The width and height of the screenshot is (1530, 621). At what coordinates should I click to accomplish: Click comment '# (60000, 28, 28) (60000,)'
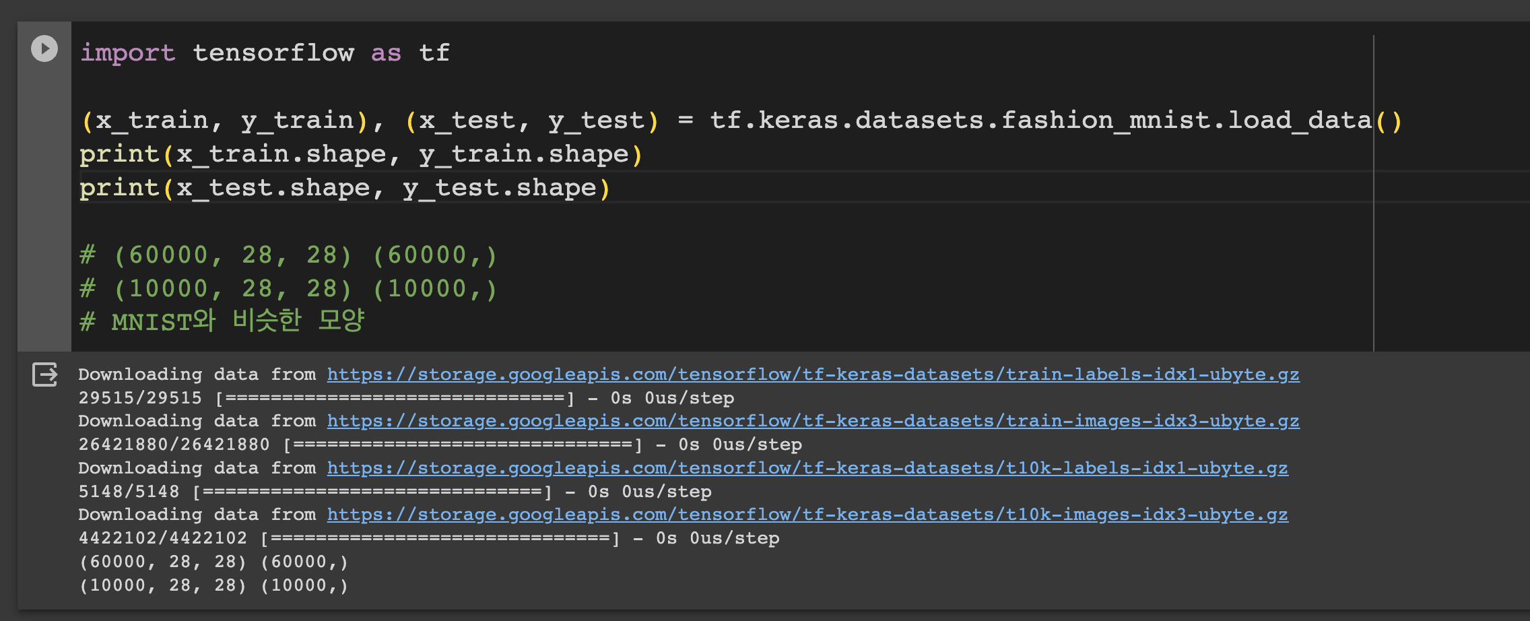click(289, 255)
